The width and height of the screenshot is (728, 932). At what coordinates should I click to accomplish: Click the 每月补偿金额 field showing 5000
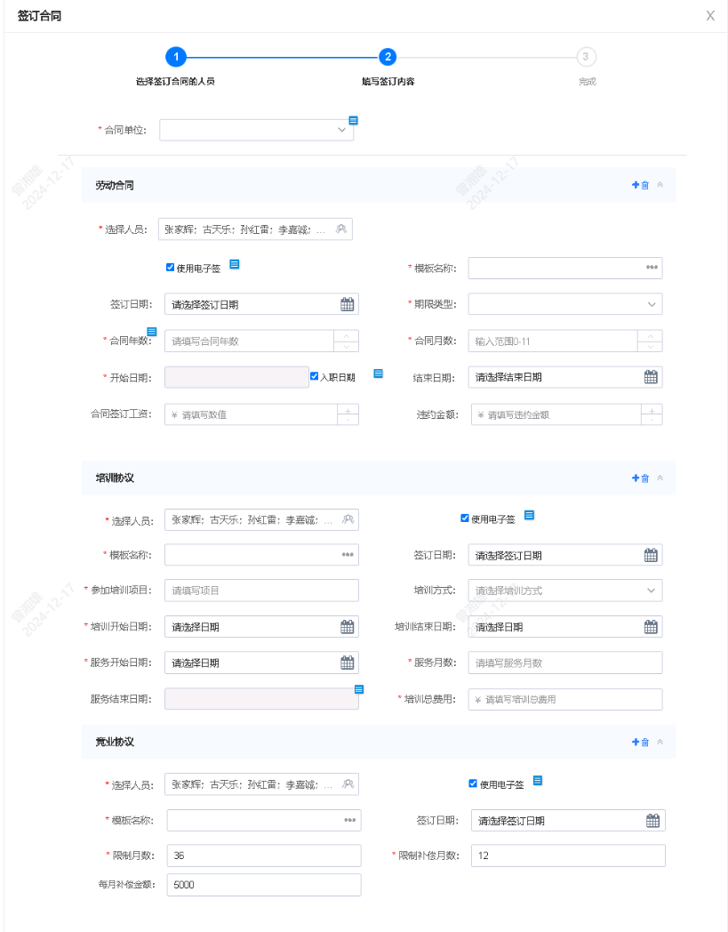click(x=263, y=884)
